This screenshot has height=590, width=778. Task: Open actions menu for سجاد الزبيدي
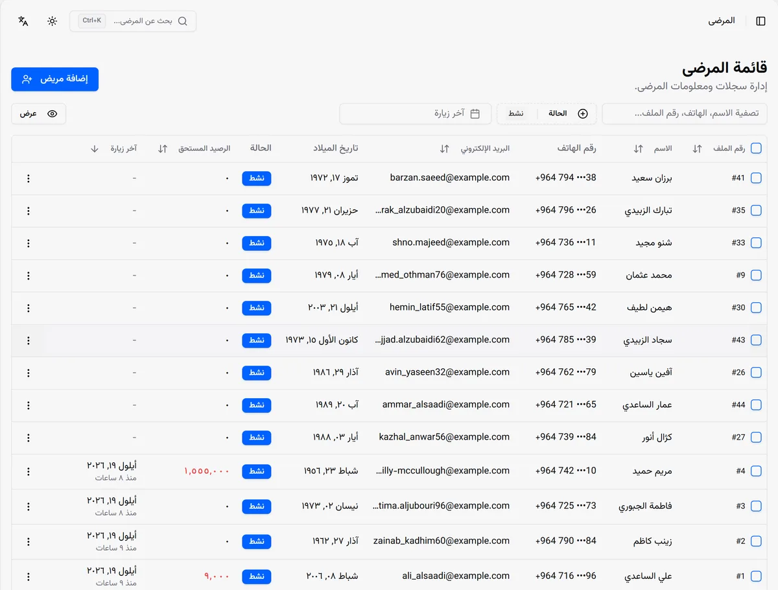point(28,340)
